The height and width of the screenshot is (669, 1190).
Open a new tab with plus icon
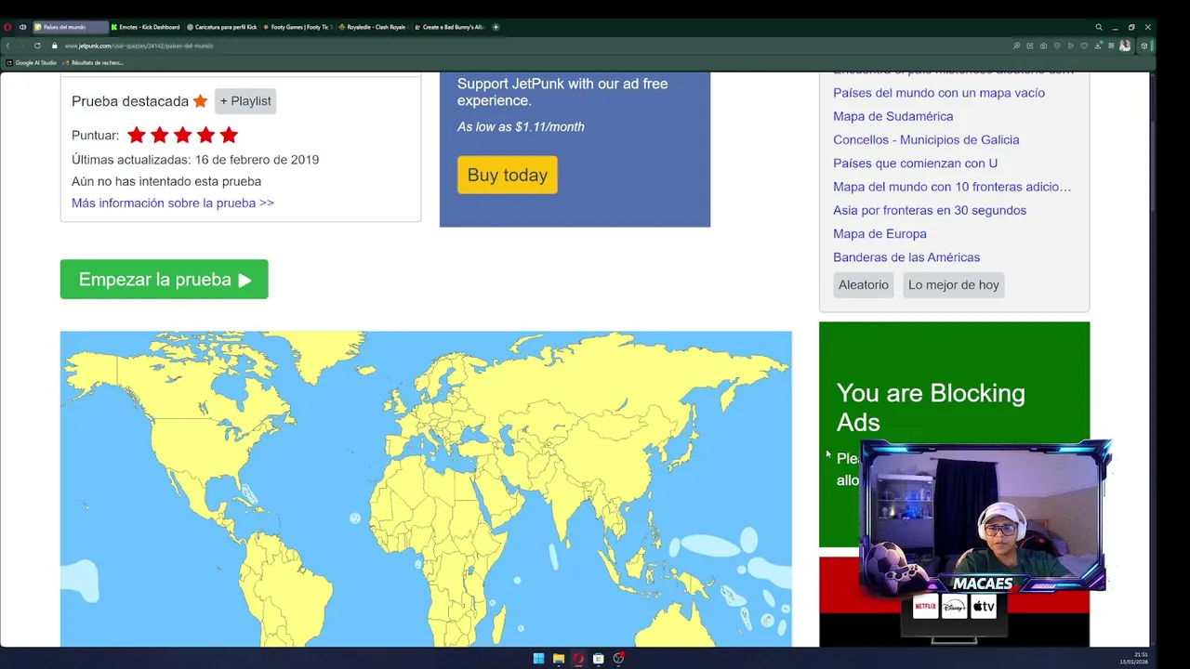coord(496,27)
